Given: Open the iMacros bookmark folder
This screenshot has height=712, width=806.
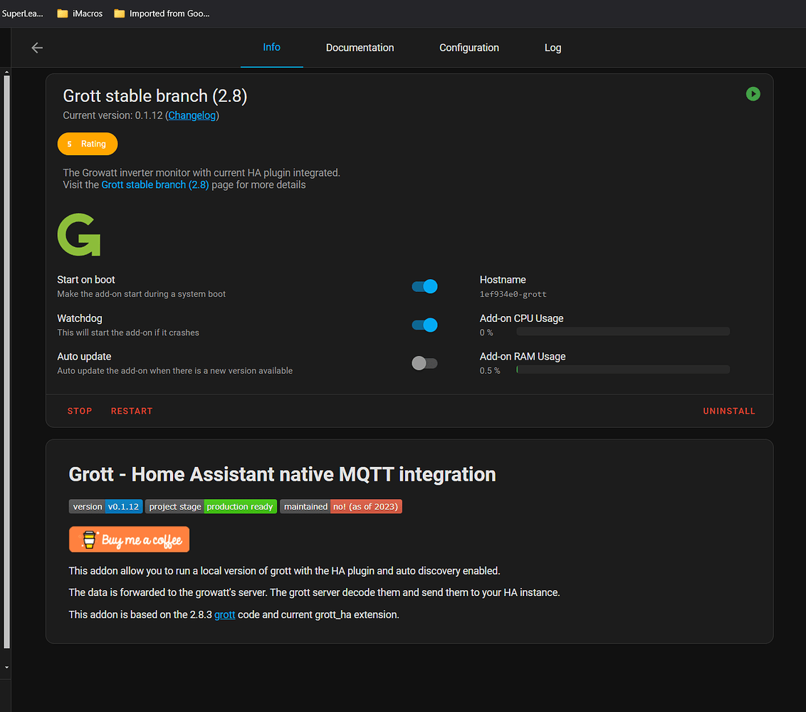Looking at the screenshot, I should tap(80, 14).
